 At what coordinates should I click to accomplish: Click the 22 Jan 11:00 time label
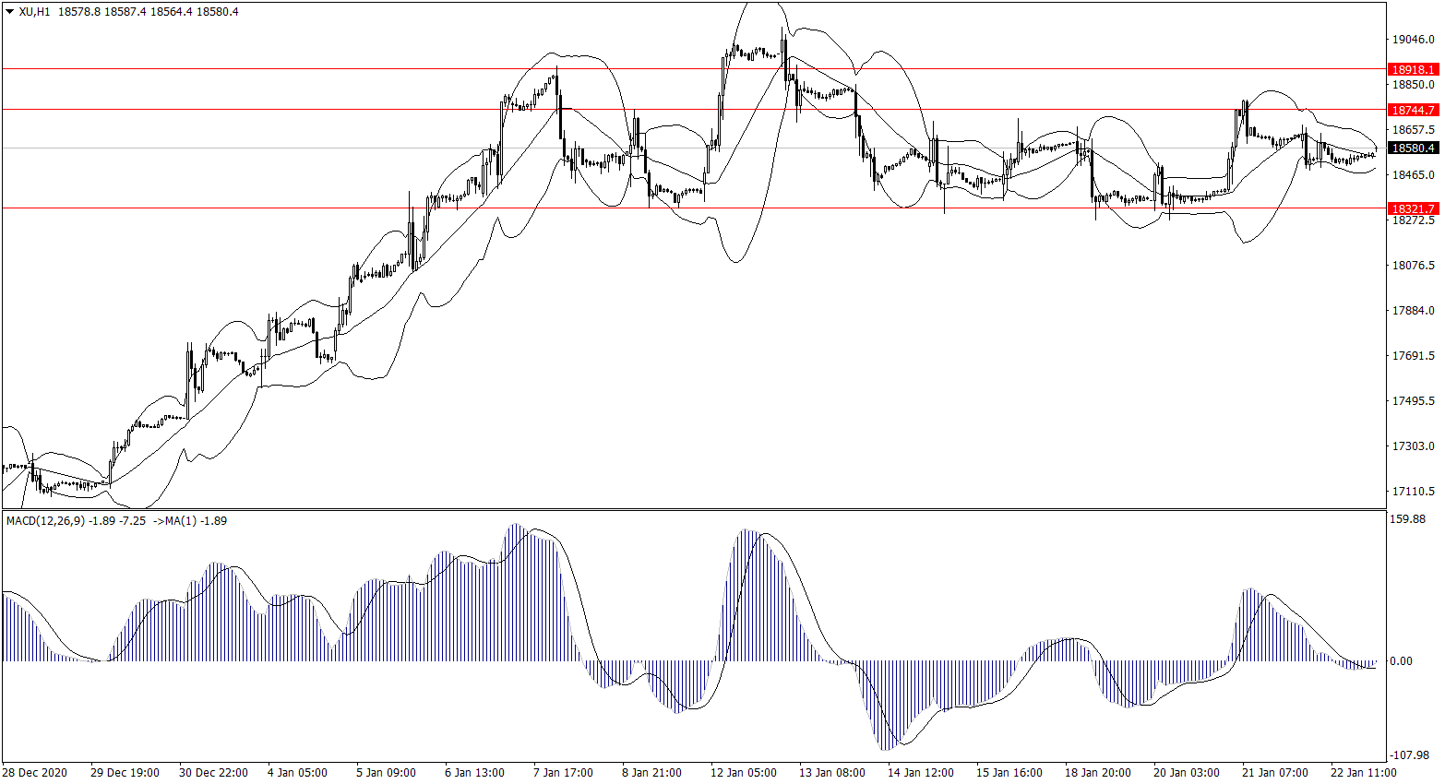[x=1363, y=773]
